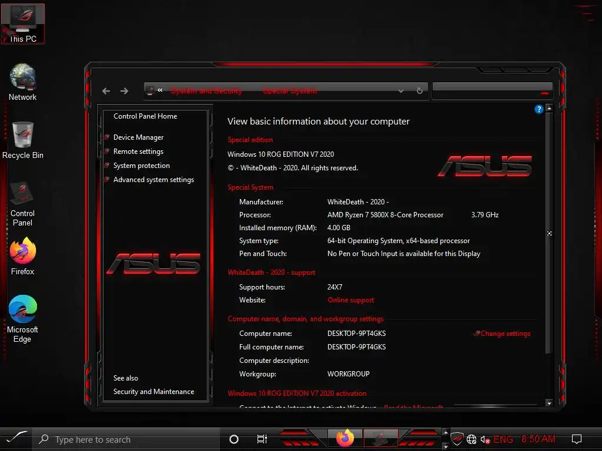Viewport: 602px width, 451px height.
Task: Expand the breadcrumb chevron in address bar
Action: pyautogui.click(x=160, y=90)
